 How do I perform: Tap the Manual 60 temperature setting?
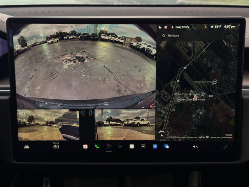(56, 146)
